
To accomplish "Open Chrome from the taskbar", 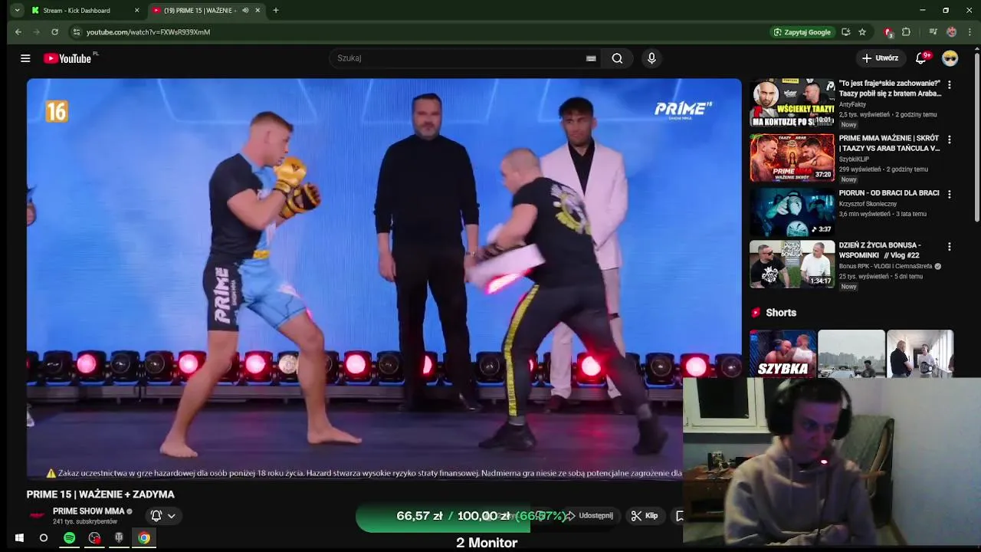I will pos(144,538).
